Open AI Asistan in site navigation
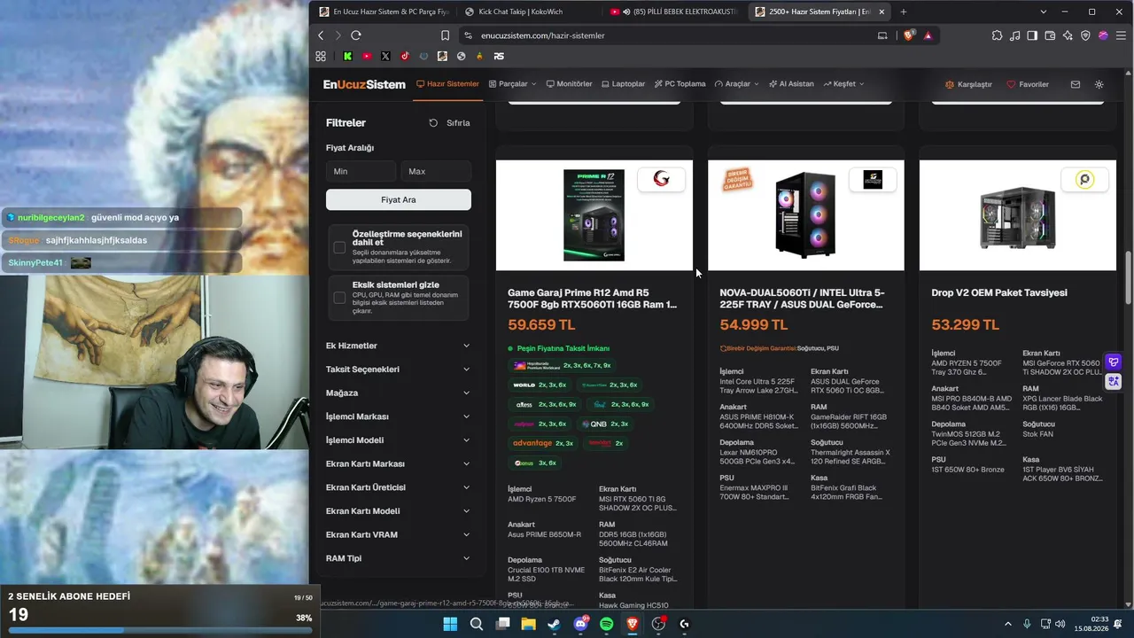The image size is (1134, 638). [790, 84]
